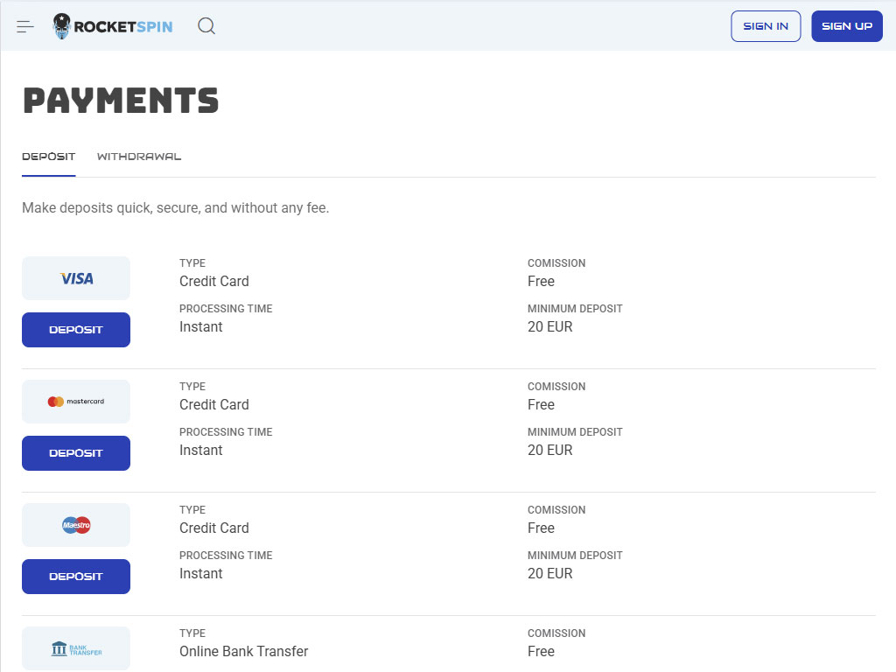Select '20 EUR' minimum deposit in Mastercard row
This screenshot has height=672, width=896.
click(549, 451)
